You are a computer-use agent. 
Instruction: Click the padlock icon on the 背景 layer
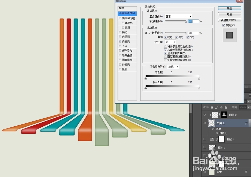pos(246,172)
